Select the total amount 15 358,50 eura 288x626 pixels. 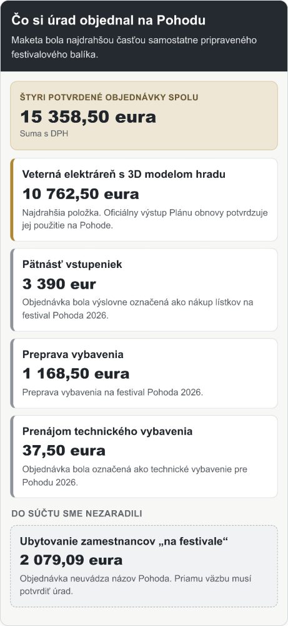(88, 117)
